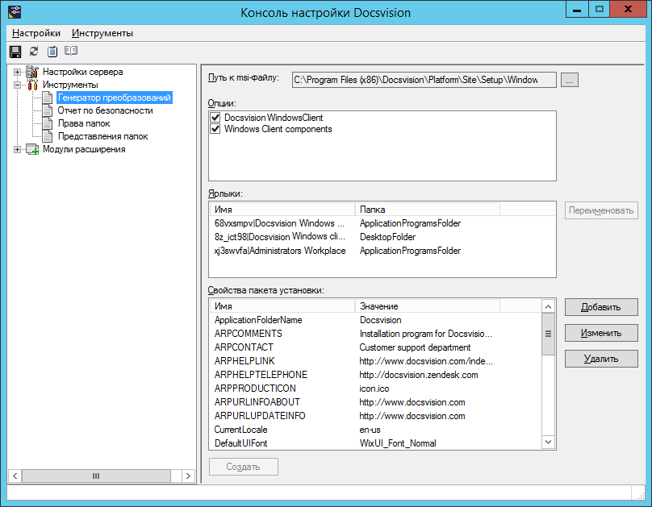Select the ARPPRODUCTICON property row
Image resolution: width=652 pixels, height=507 pixels.
click(376, 389)
